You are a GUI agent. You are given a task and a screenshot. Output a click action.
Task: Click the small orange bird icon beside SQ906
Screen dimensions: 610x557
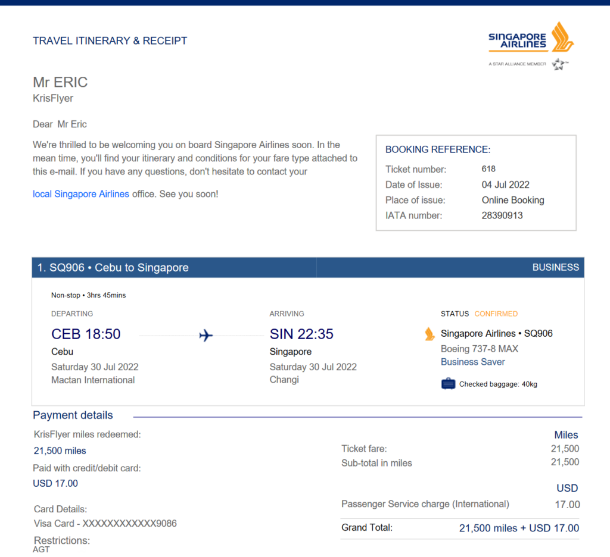430,334
